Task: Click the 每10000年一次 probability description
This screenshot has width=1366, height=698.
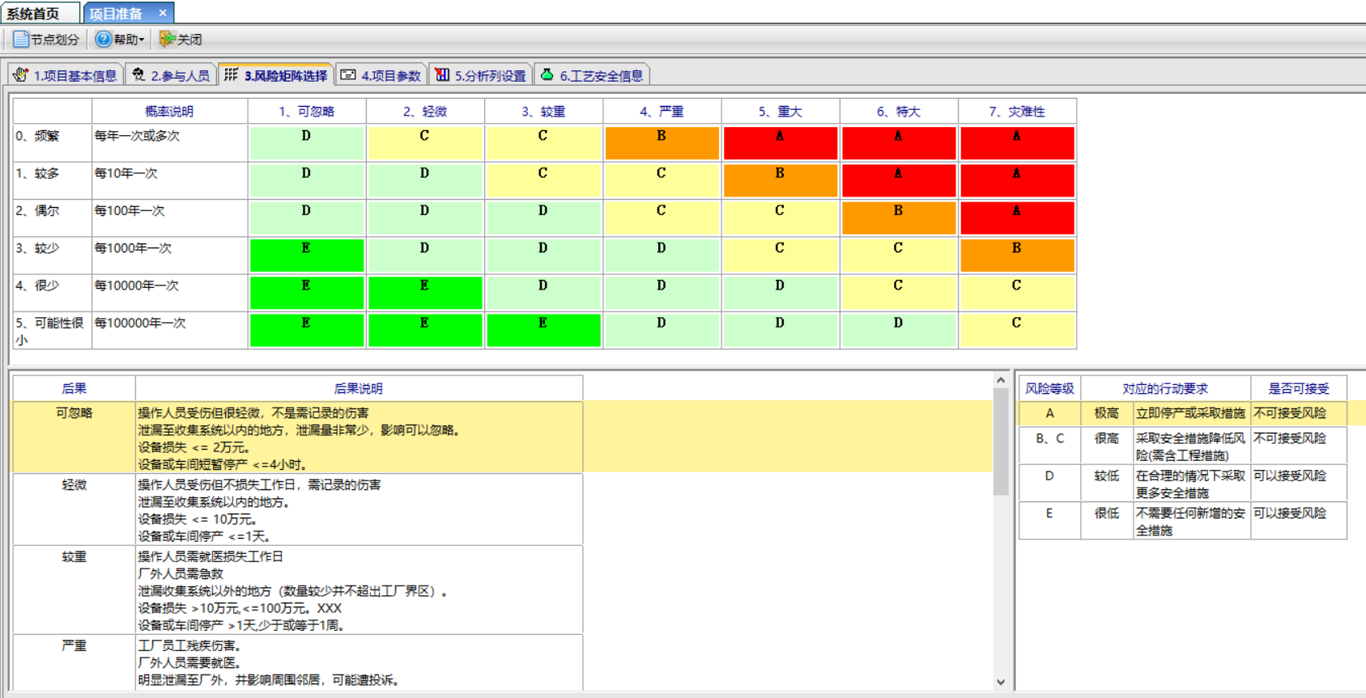Action: (x=169, y=292)
